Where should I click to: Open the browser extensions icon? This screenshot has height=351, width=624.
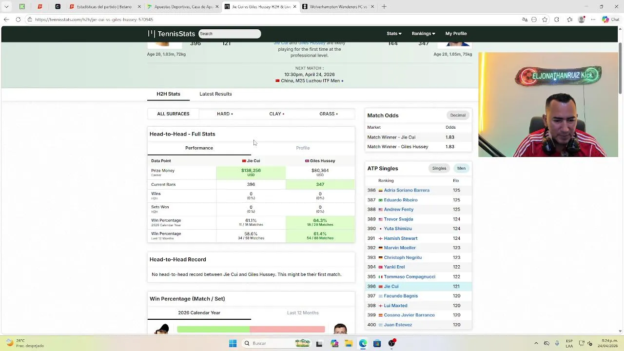click(557, 19)
